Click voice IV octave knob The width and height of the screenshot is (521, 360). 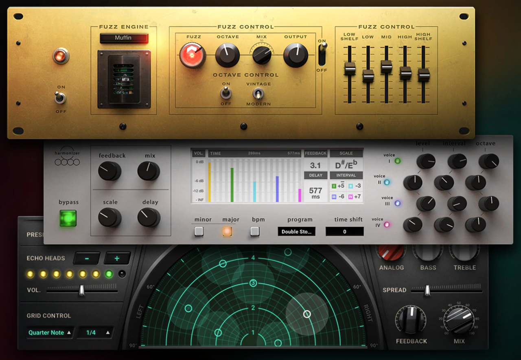coord(475,224)
